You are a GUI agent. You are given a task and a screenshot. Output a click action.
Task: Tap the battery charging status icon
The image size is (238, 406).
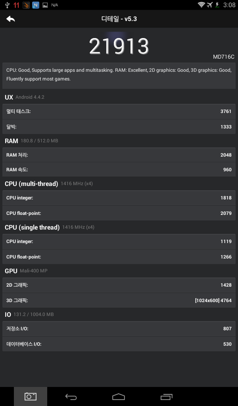pyautogui.click(x=217, y=5)
